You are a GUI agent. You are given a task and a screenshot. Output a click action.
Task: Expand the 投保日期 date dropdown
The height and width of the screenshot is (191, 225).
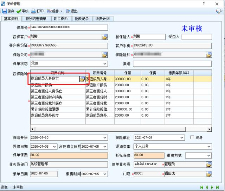54,147
